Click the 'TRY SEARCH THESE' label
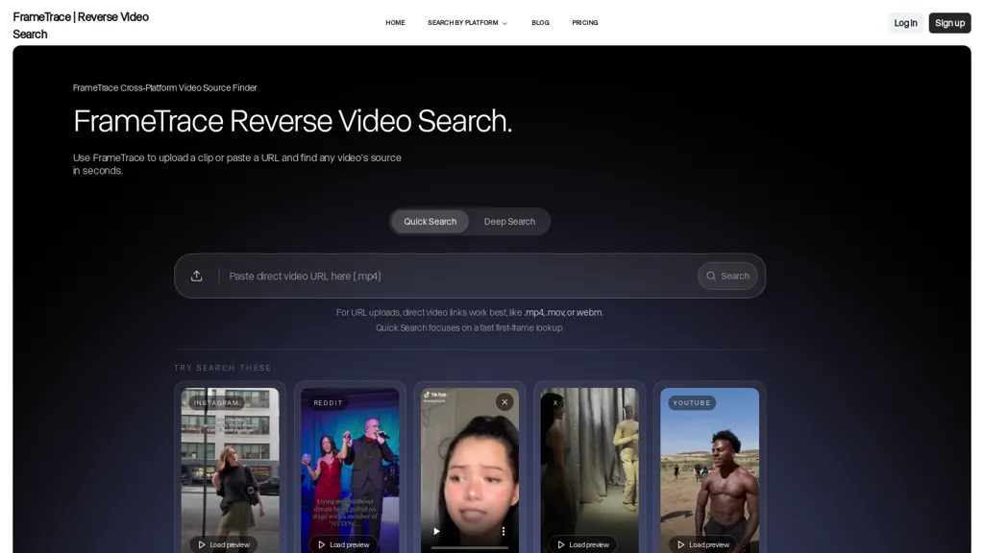 223,368
